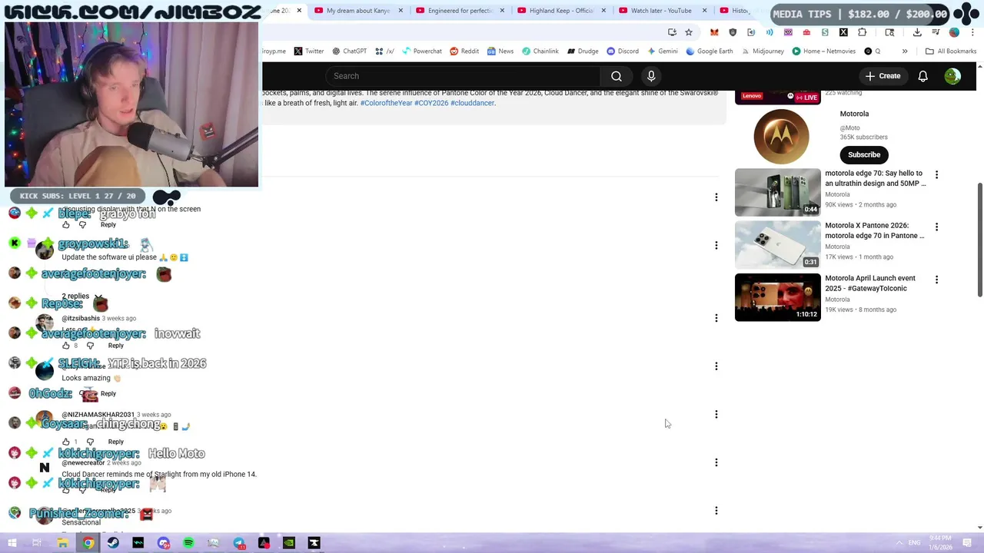Switch to Watch later - YouTube tab
The image size is (984, 553).
click(x=661, y=11)
